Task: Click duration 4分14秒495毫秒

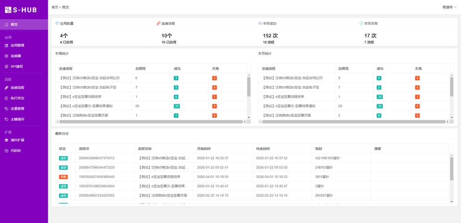Action: click(327, 158)
